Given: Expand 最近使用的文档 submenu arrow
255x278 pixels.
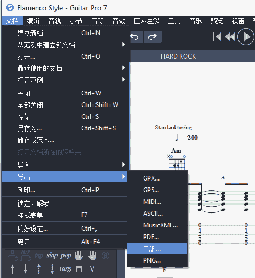Looking at the screenshot, I should (x=123, y=68).
